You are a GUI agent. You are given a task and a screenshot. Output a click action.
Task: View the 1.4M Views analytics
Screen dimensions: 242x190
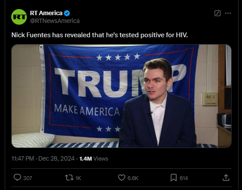point(94,158)
